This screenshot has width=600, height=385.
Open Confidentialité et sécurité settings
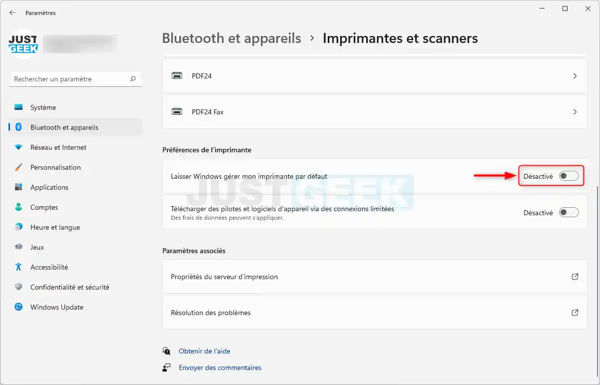pos(75,287)
